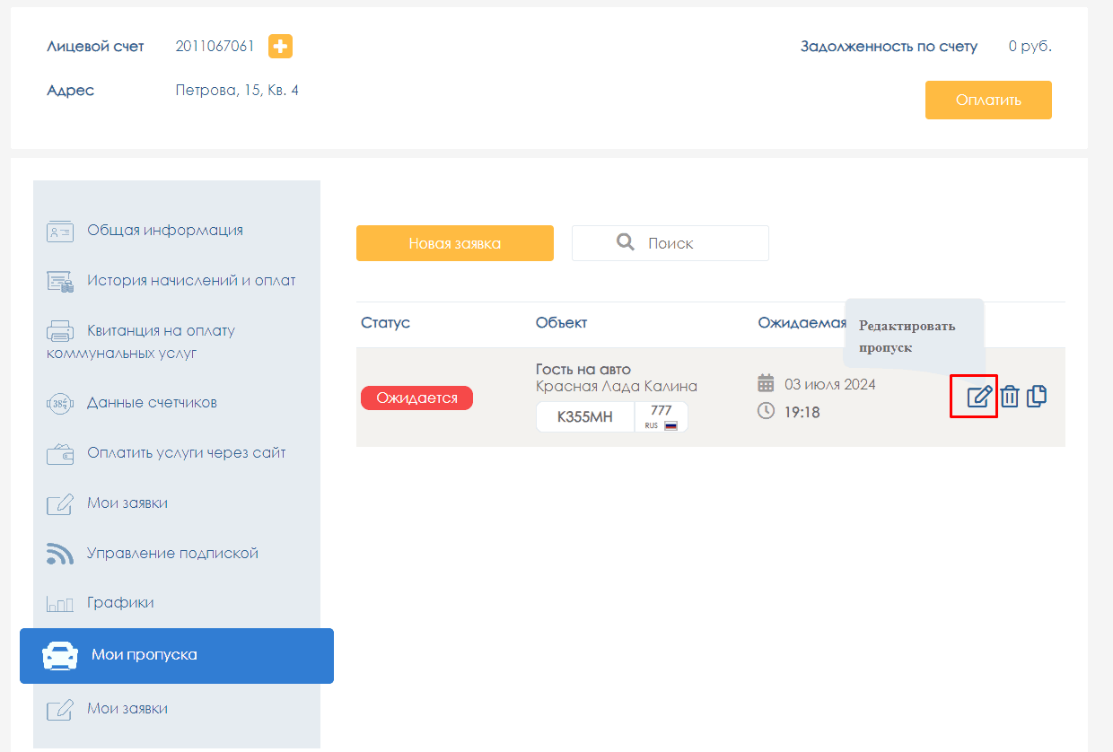Viewport: 1113px width, 752px height.
Task: Open История начислений и оплат section
Action: point(191,281)
